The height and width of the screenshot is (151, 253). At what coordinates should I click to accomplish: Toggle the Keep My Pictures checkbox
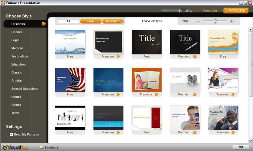click(11, 134)
